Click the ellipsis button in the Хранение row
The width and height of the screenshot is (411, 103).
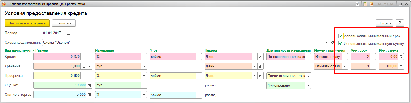[83, 66]
